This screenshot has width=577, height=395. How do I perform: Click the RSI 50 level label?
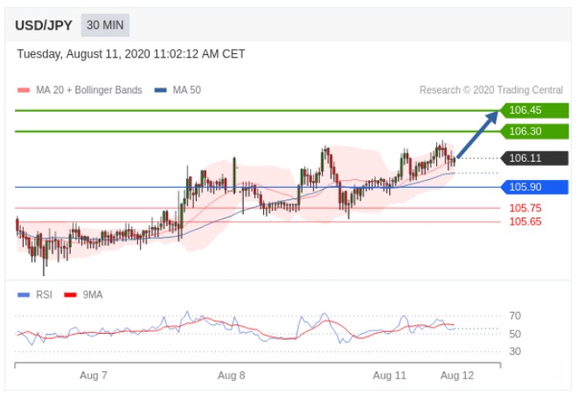point(515,334)
